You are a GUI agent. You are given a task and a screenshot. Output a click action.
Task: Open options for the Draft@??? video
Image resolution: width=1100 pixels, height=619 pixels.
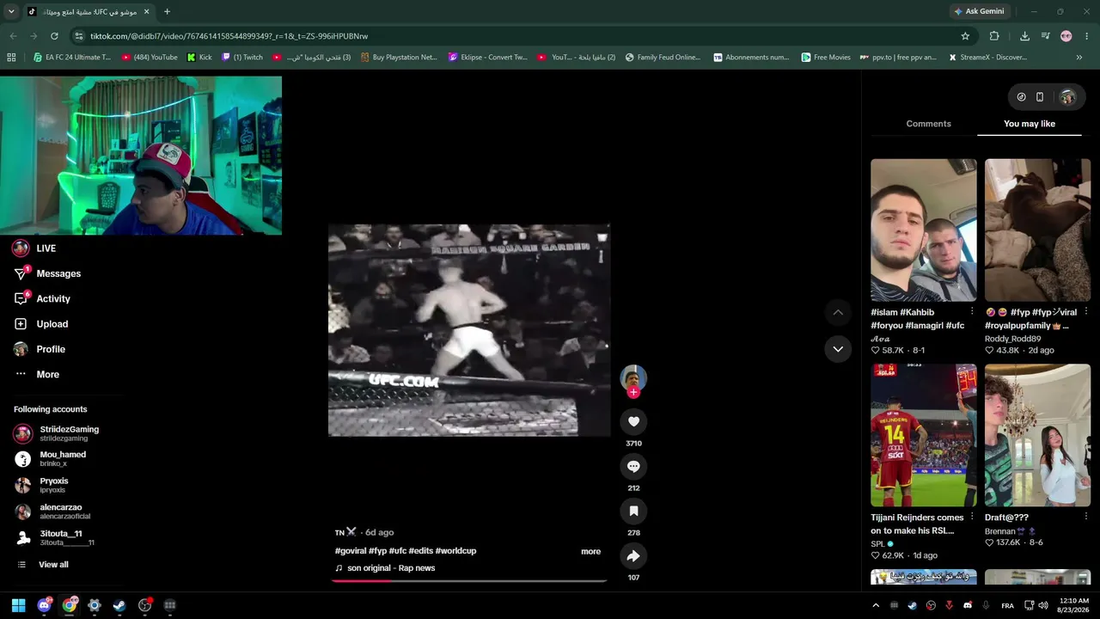pos(1086,517)
